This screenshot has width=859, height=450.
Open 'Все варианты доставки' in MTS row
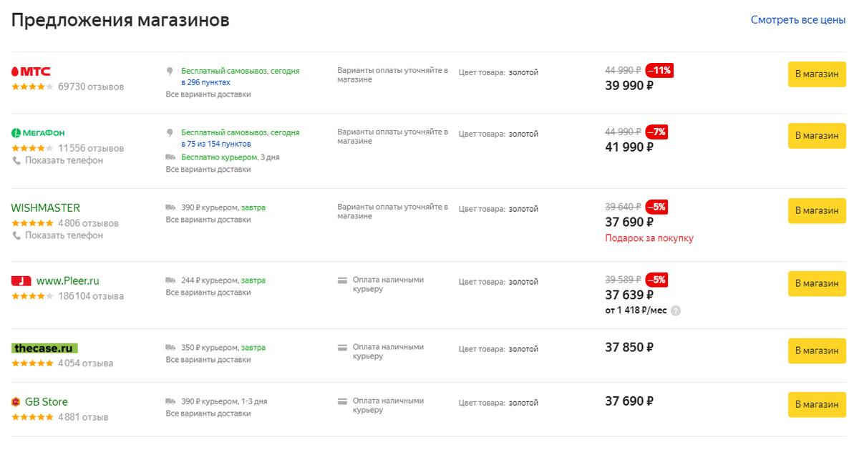point(208,94)
